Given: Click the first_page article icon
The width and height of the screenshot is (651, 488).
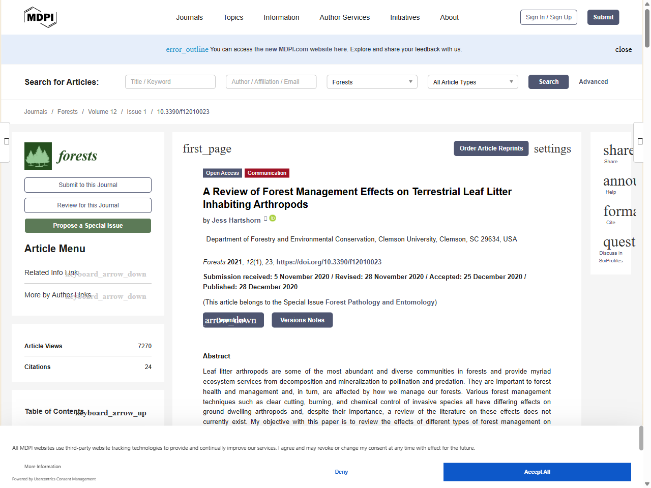Looking at the screenshot, I should coord(206,148).
